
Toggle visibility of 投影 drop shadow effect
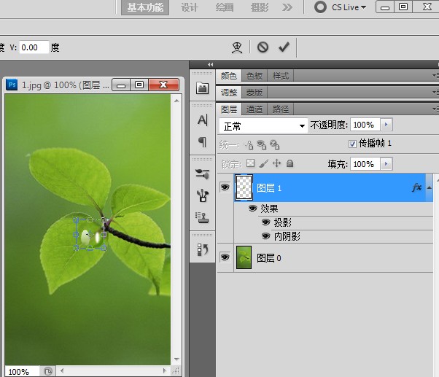pyautogui.click(x=265, y=222)
